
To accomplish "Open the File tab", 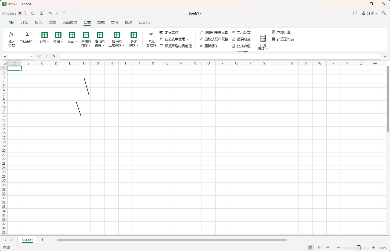I will click(11, 23).
